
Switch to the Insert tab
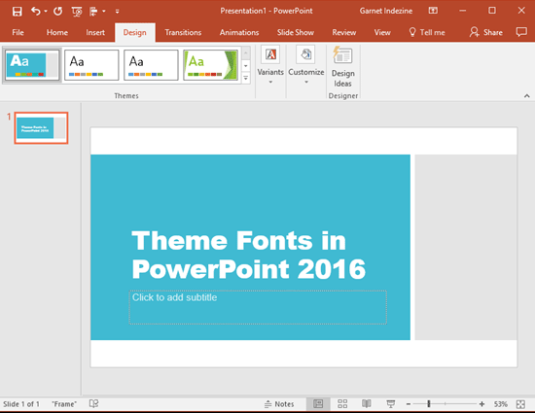(95, 32)
